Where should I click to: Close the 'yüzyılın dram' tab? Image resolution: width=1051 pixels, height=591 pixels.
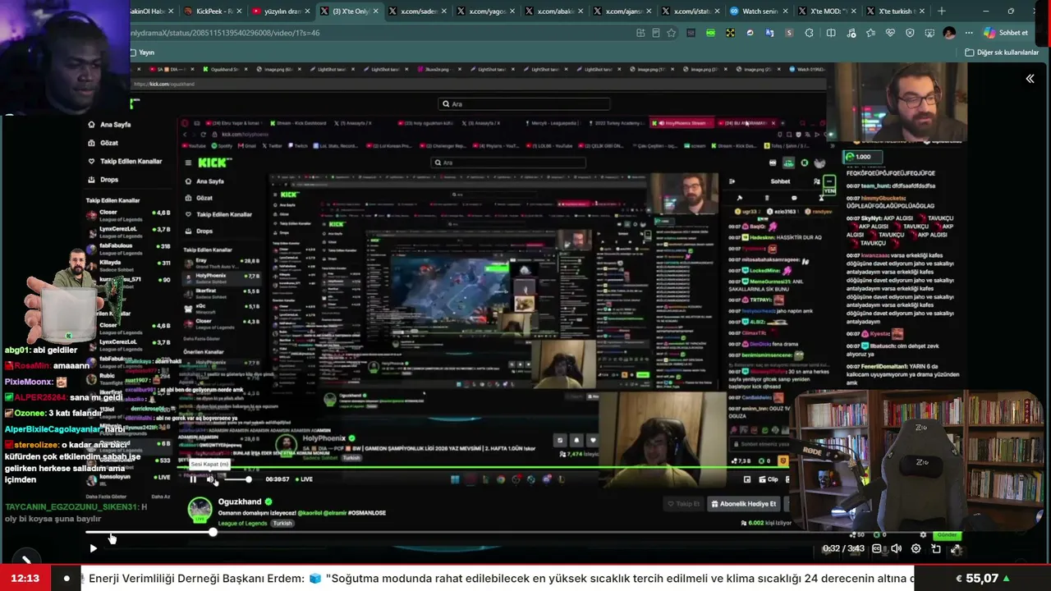tap(307, 11)
